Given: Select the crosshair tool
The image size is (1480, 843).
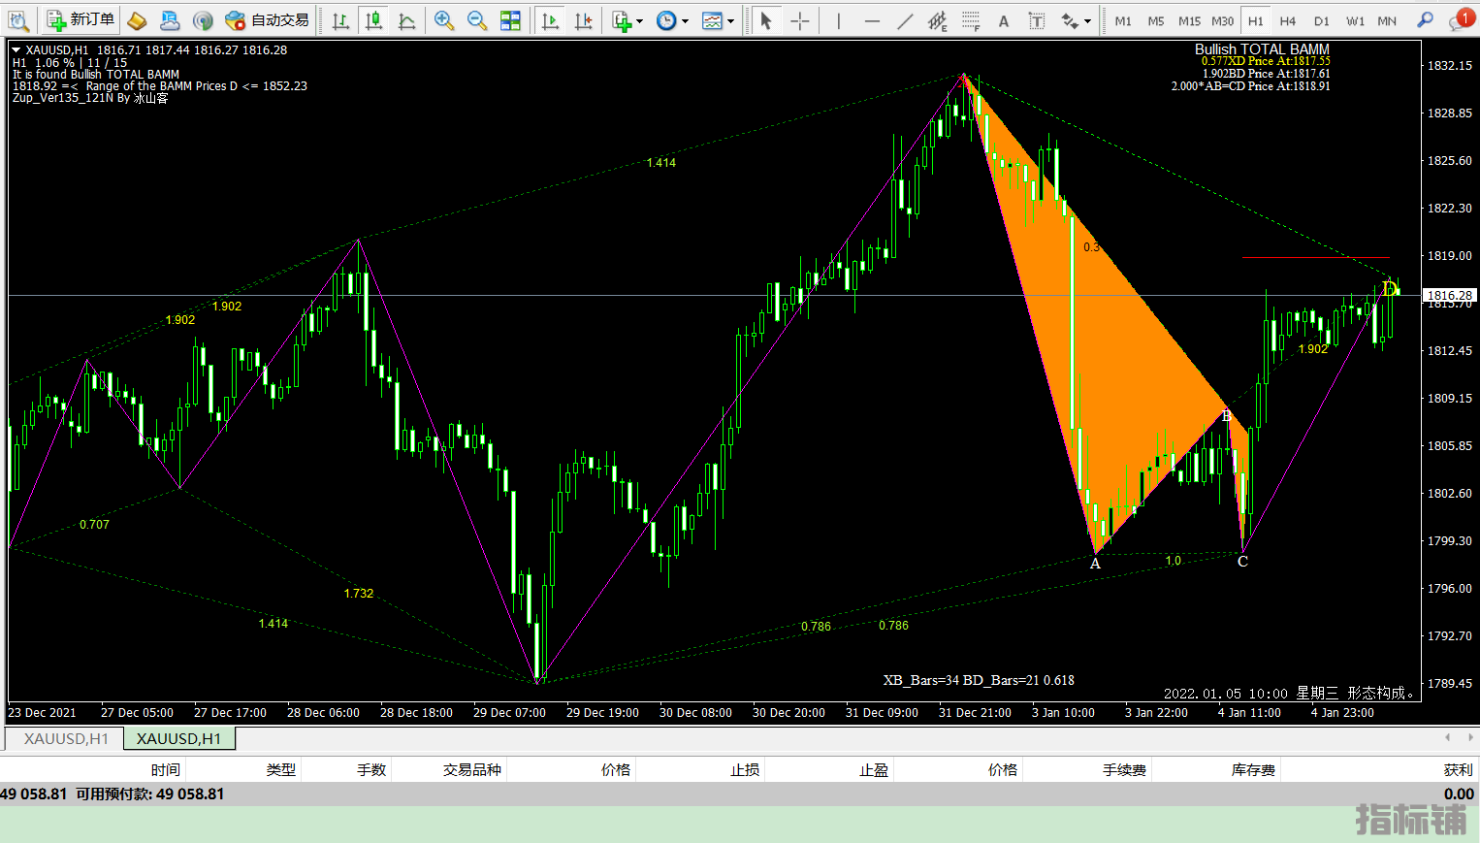Looking at the screenshot, I should point(800,20).
